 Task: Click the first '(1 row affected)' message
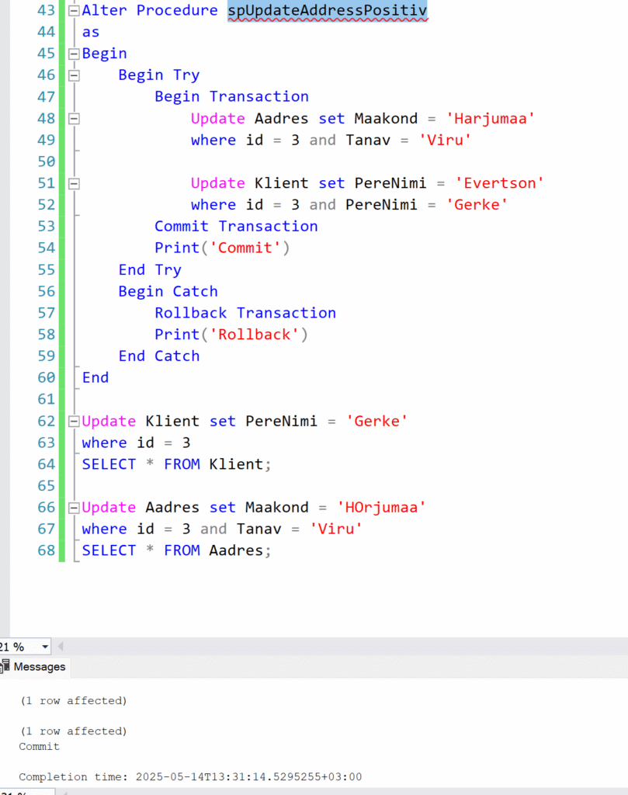(x=74, y=701)
